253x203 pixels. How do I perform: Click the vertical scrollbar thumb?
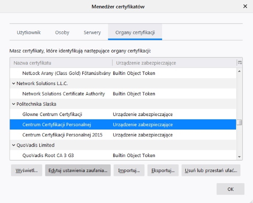pyautogui.click(x=239, y=122)
